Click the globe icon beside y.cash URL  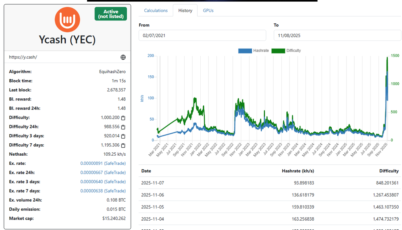pos(123,57)
